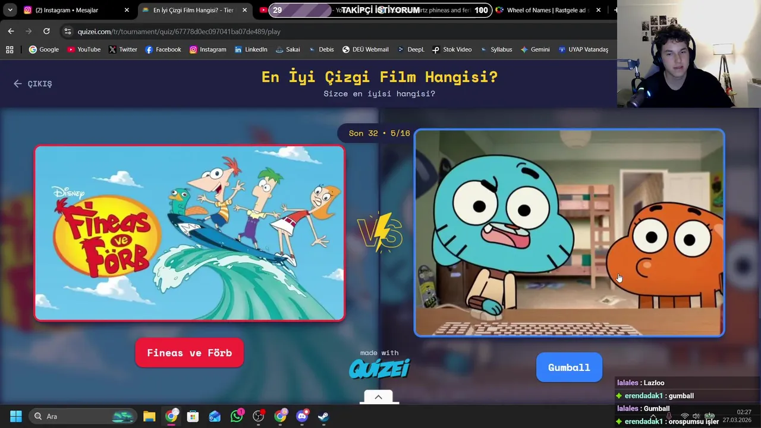The width and height of the screenshot is (761, 428).
Task: Open the Facebook bookmark
Action: [163, 49]
